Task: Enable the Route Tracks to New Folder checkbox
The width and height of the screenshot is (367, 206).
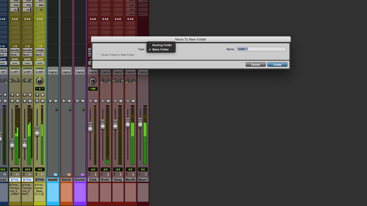Action: pyautogui.click(x=98, y=55)
